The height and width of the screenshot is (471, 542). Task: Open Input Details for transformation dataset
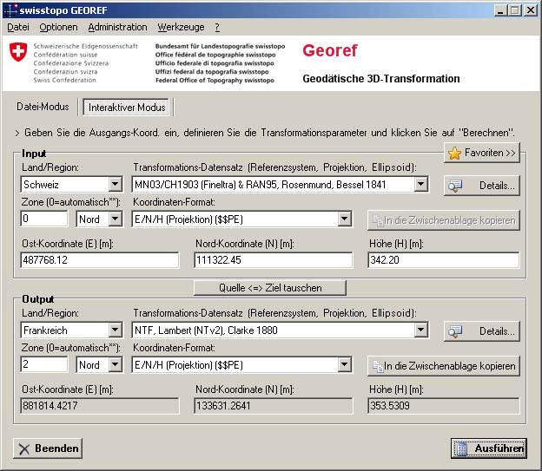(481, 185)
